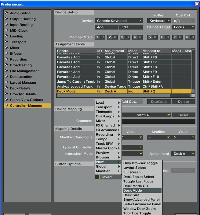200x215 pixels.
Task: Select the Output Routing preferences page
Action: 23,19
